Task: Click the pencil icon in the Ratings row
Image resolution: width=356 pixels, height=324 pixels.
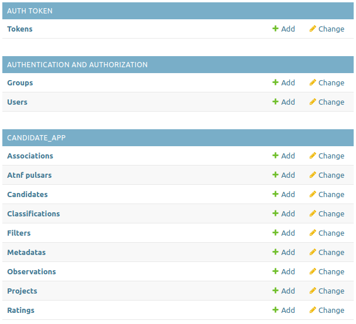Action: 313,309
